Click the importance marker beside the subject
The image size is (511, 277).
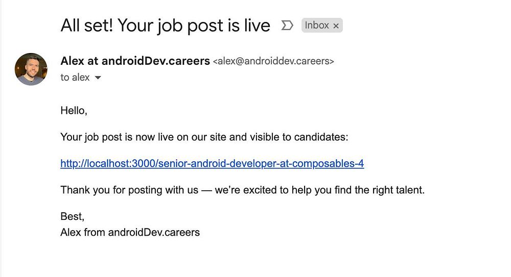(x=287, y=25)
